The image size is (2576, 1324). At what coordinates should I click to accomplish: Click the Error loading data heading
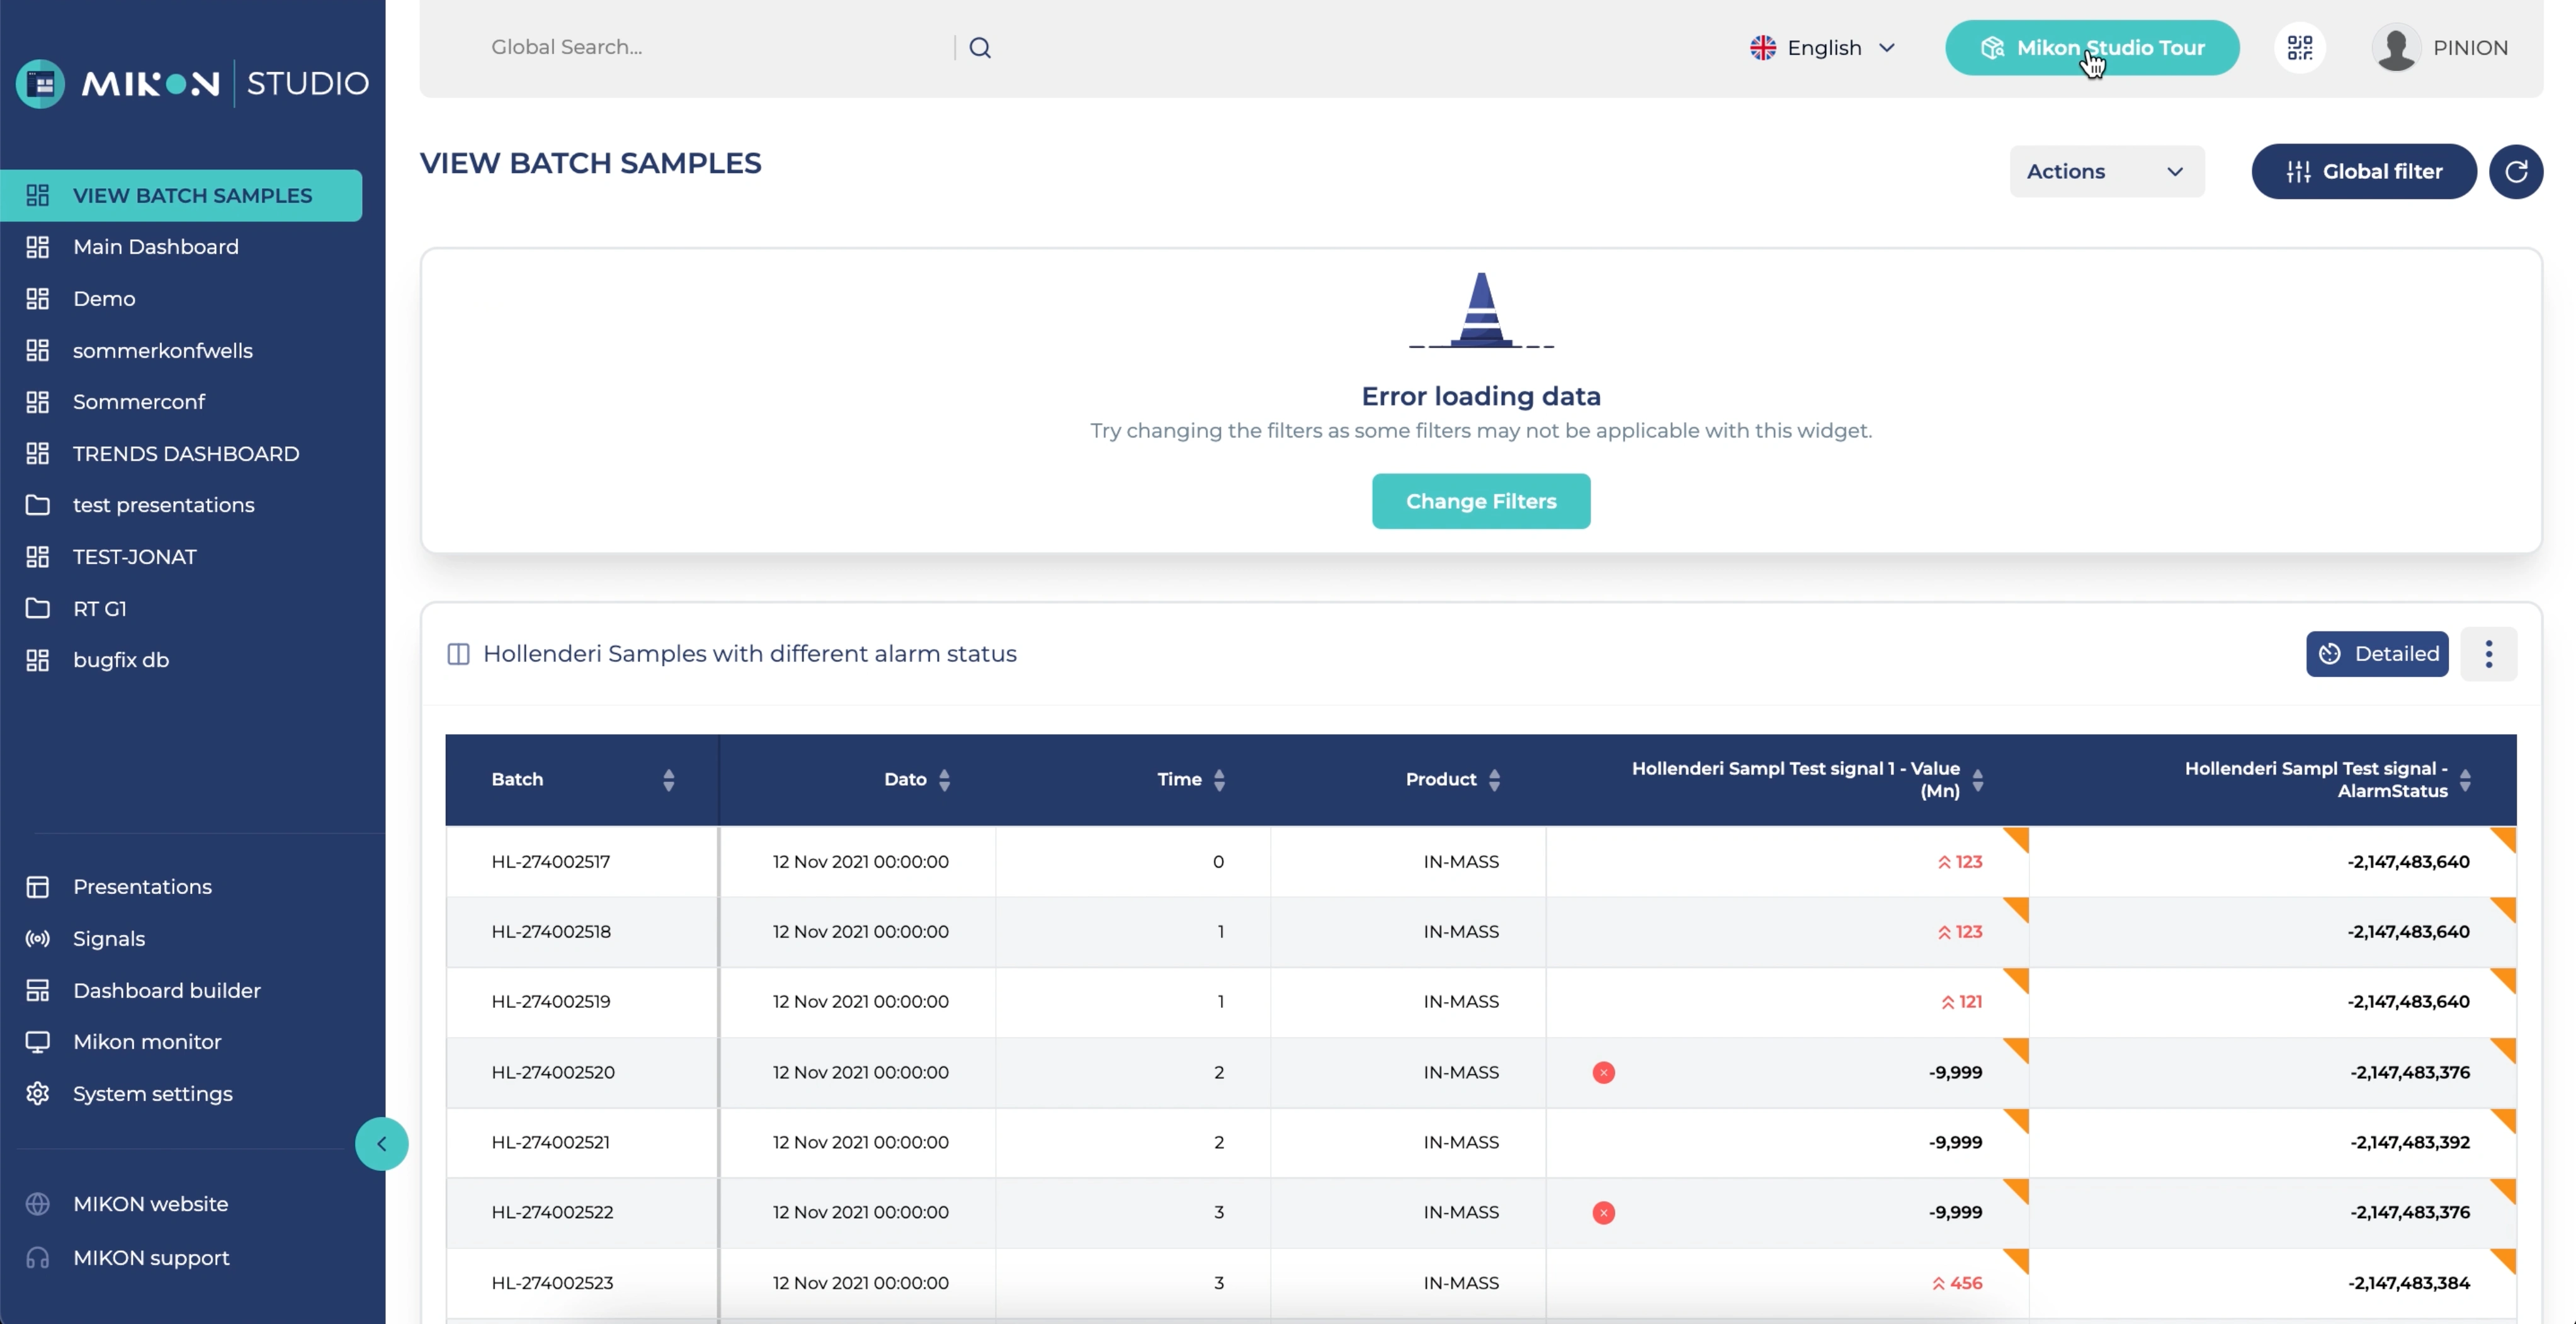(x=1481, y=397)
